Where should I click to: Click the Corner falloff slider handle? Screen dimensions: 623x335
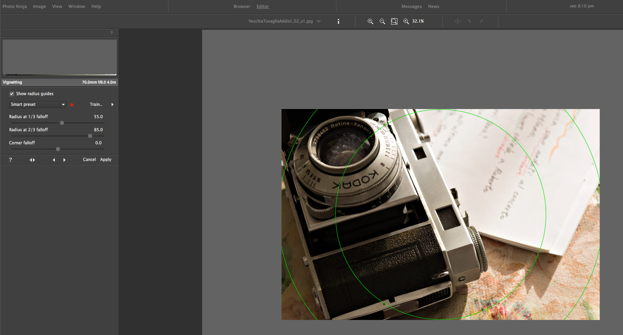[58, 149]
